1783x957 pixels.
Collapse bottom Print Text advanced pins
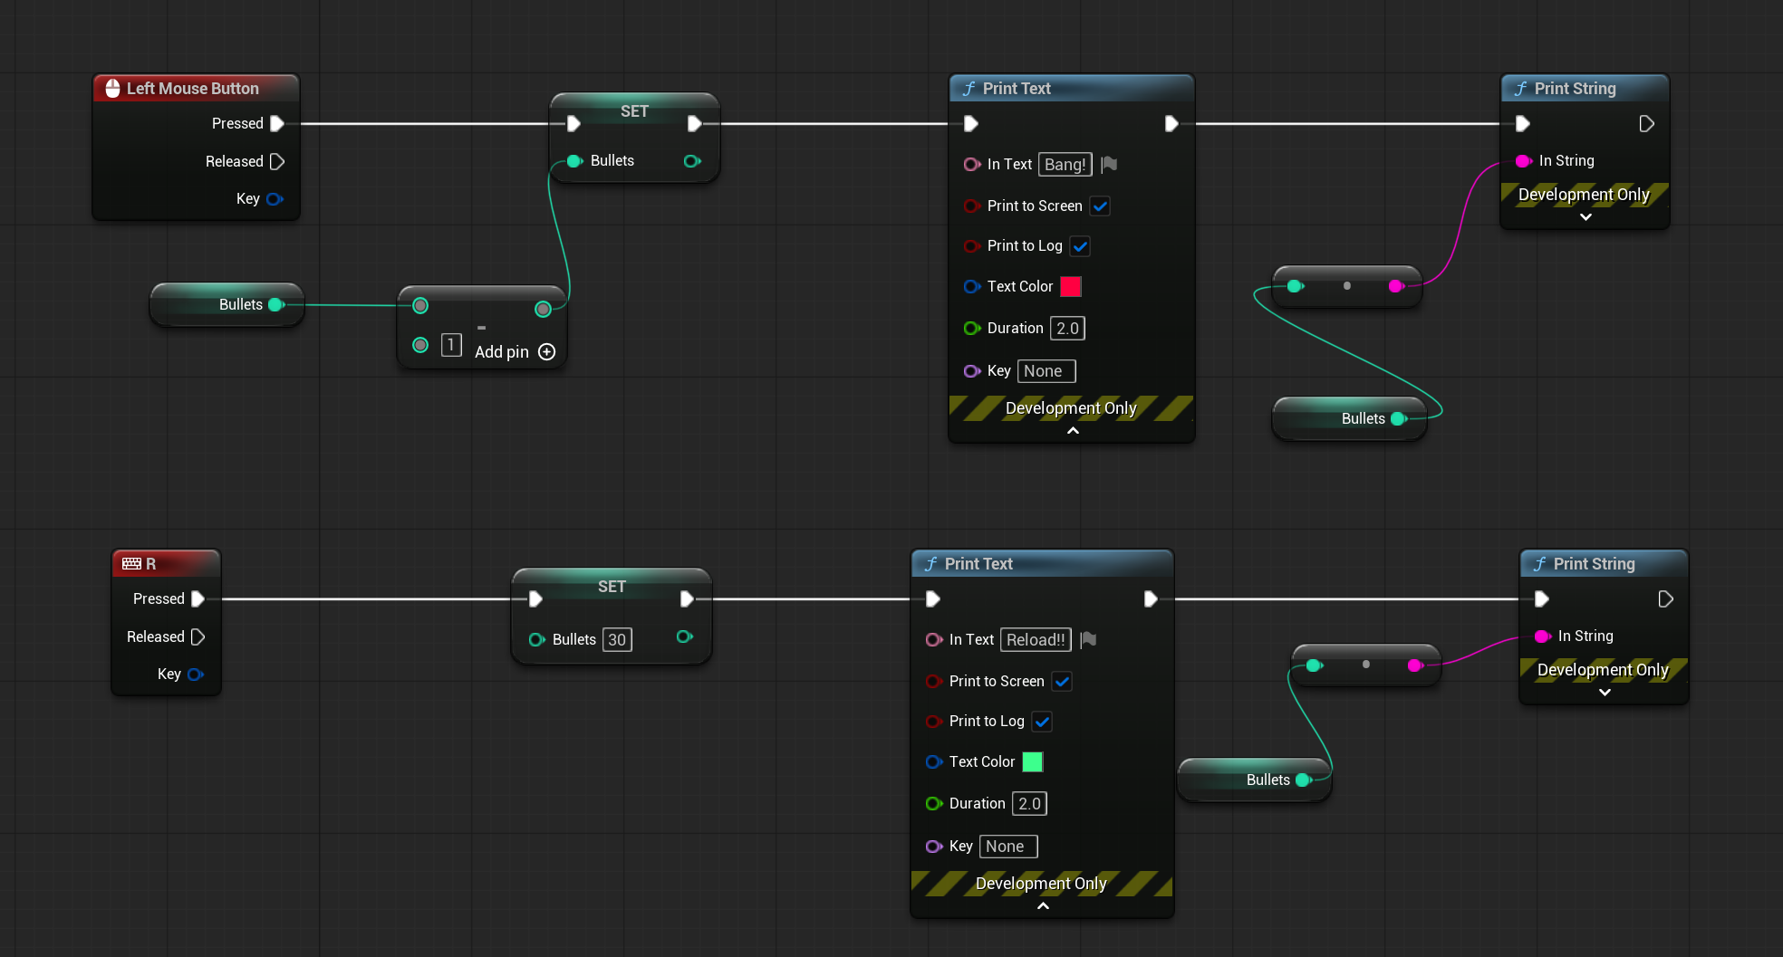(x=1043, y=906)
